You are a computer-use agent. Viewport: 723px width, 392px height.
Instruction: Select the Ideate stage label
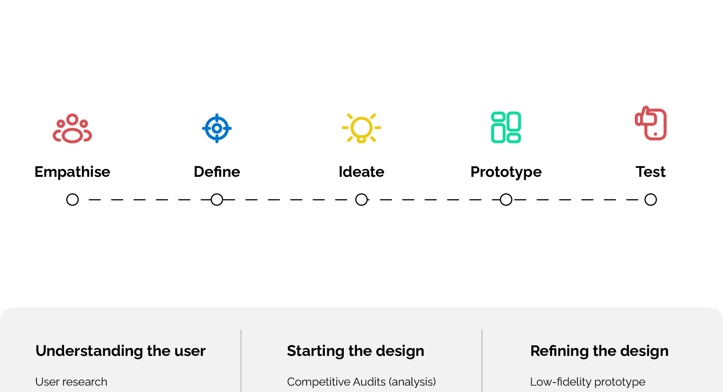pyautogui.click(x=361, y=172)
